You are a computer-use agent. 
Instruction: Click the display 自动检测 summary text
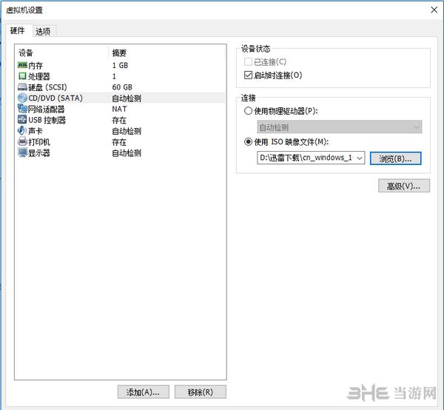tap(127, 153)
